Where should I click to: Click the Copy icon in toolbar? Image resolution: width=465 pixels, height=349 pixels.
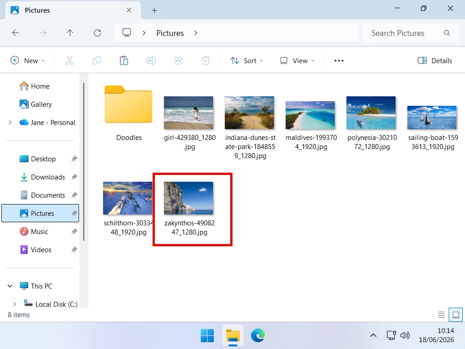[97, 60]
